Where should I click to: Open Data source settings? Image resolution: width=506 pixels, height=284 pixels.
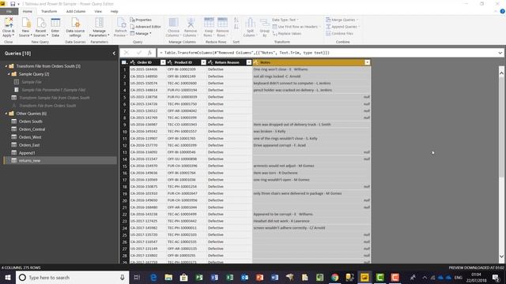(75, 27)
